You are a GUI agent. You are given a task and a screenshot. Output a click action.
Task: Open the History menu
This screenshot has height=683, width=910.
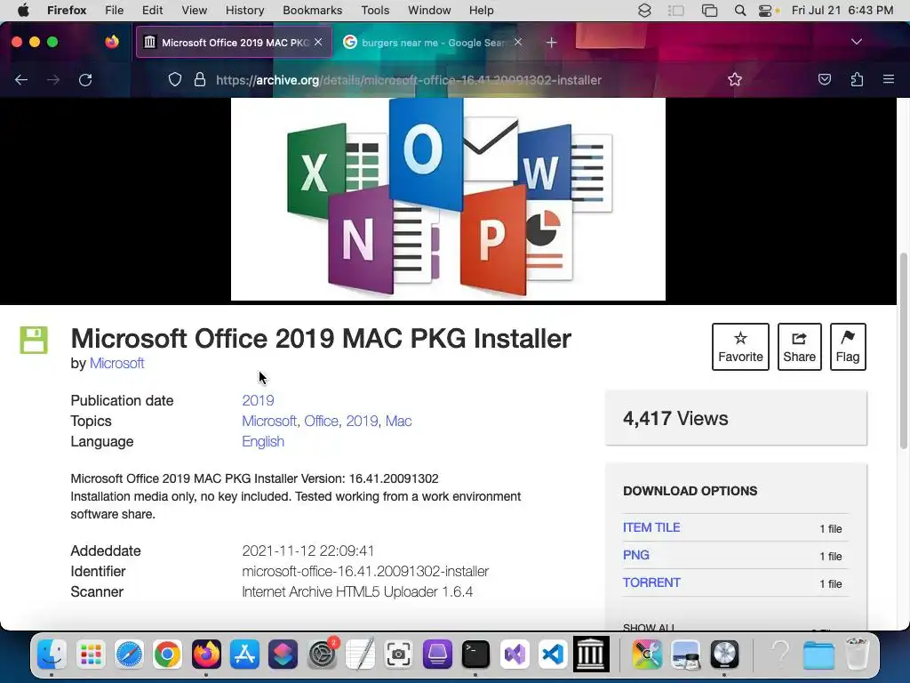[244, 10]
